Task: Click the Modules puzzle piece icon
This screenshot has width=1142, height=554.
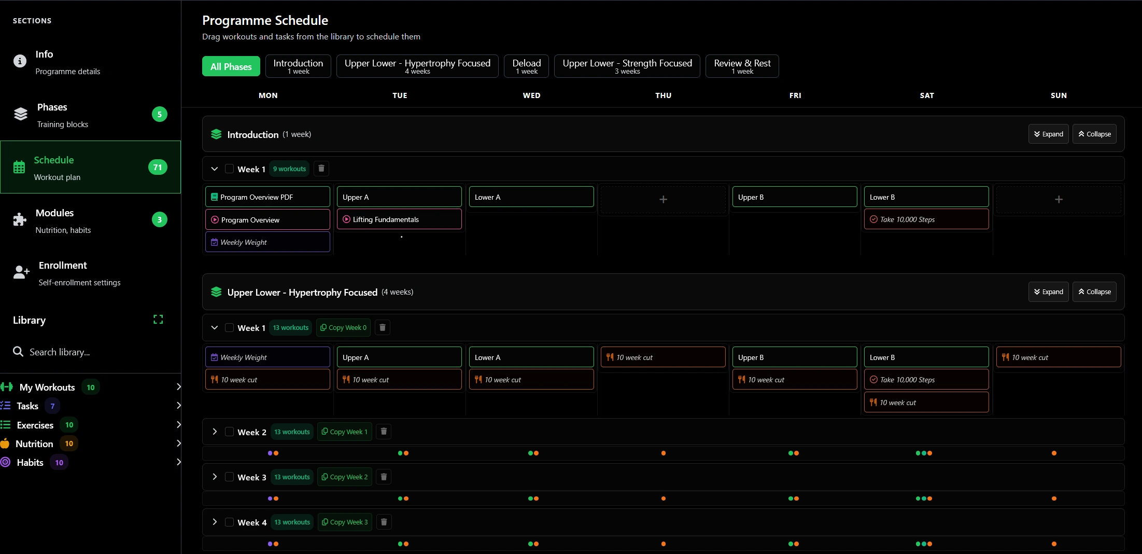Action: [20, 219]
